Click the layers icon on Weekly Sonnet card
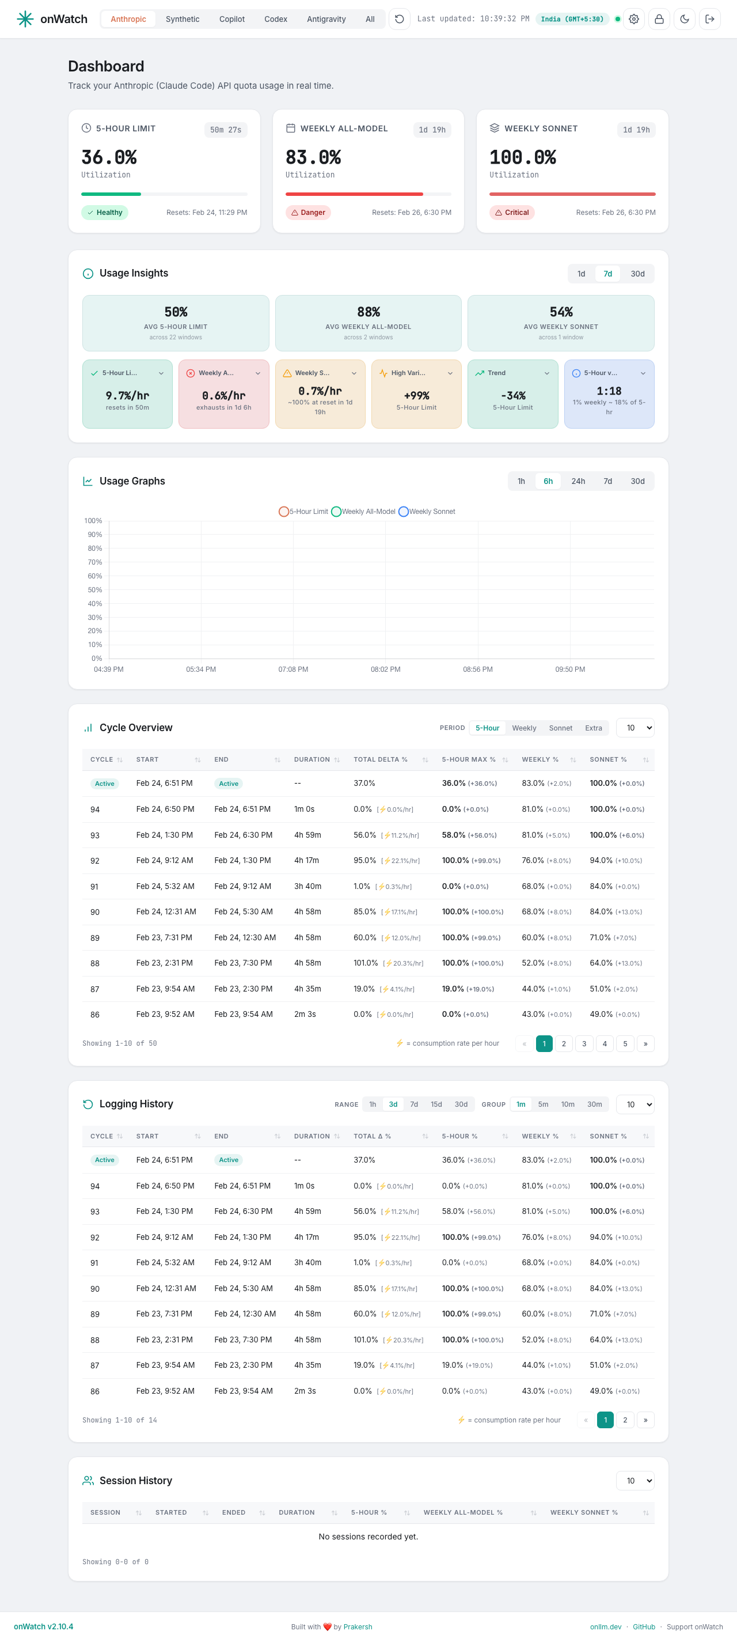Viewport: 737px width, 1642px height. [494, 128]
